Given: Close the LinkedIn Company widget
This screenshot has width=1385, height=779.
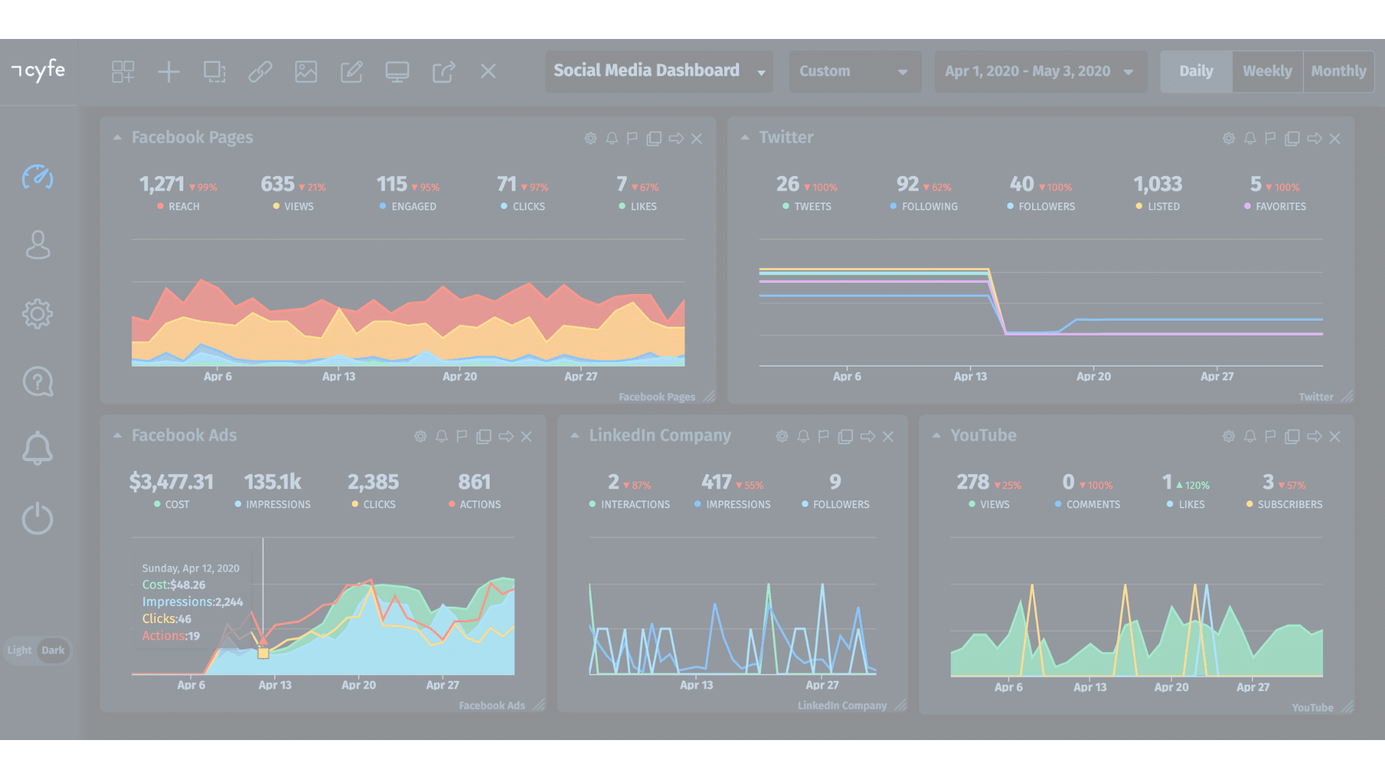Looking at the screenshot, I should point(888,436).
